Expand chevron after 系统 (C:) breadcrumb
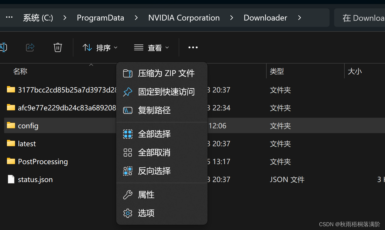The image size is (385, 230). [x=65, y=18]
